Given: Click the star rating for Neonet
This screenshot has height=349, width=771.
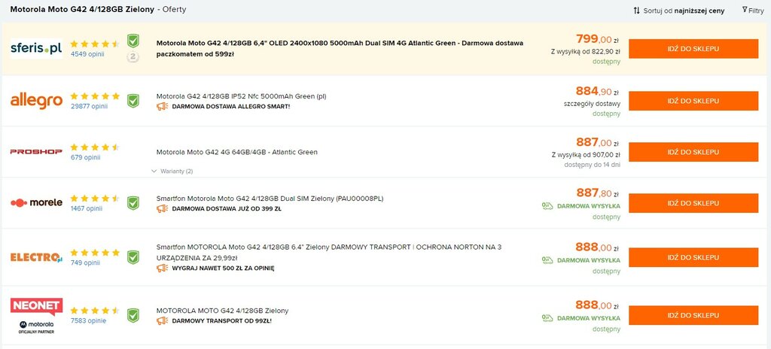Looking at the screenshot, I should pos(95,311).
